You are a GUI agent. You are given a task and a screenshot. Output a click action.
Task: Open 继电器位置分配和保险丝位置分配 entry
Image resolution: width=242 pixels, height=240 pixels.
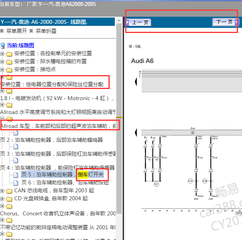pos(52,84)
